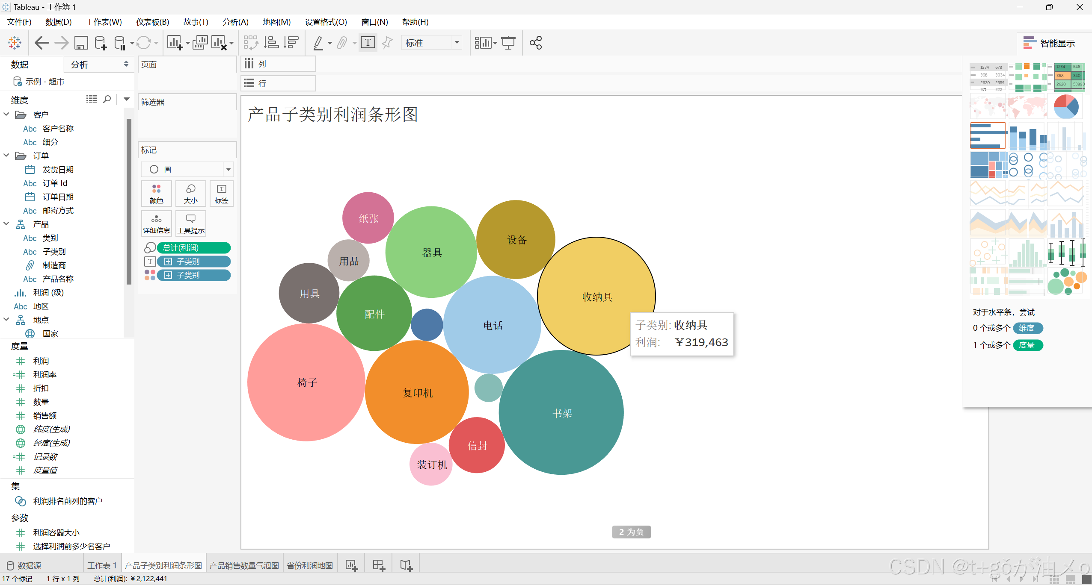The width and height of the screenshot is (1092, 585).
Task: Open the share workbook icon
Action: [x=535, y=43]
